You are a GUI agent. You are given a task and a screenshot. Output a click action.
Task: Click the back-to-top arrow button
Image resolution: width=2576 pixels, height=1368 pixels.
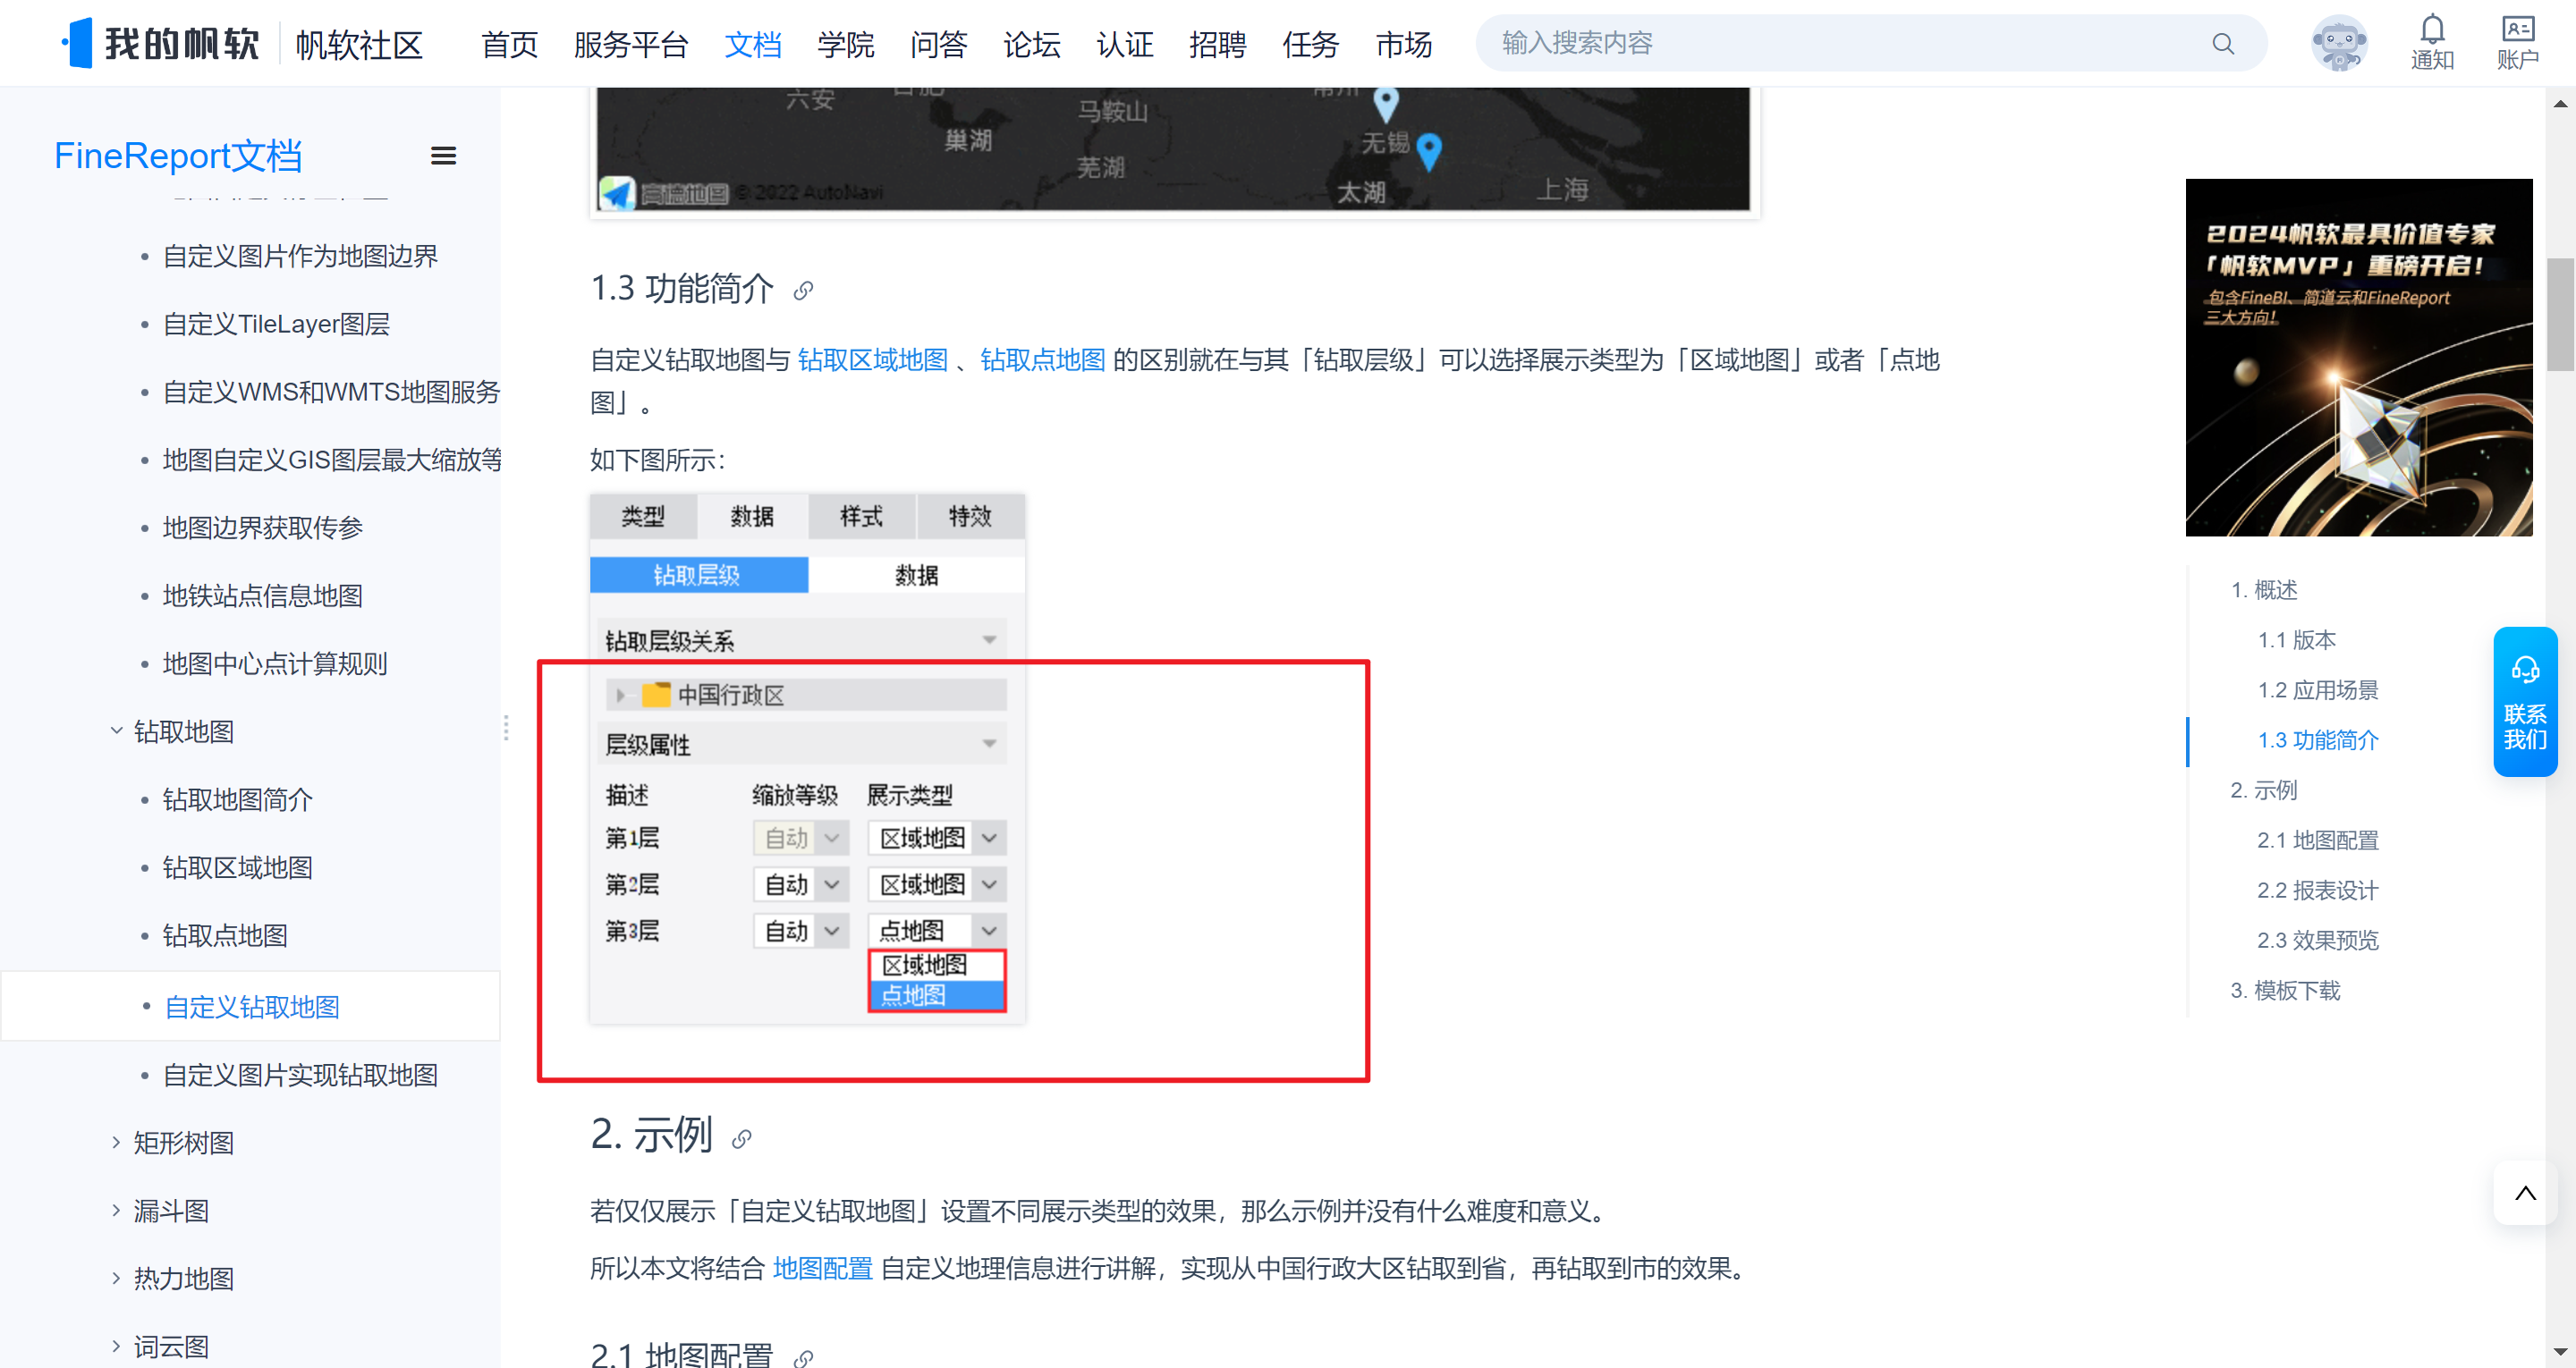2525,1192
